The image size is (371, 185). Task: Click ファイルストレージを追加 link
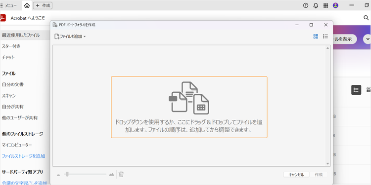[x=23, y=156]
